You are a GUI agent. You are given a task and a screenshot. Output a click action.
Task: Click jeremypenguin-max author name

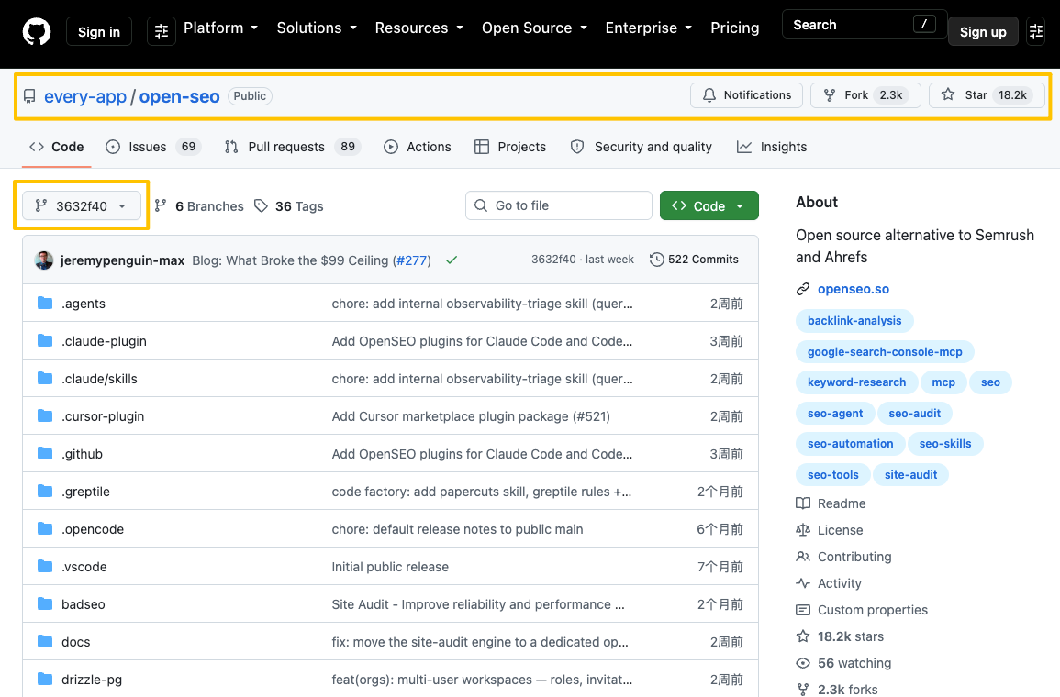click(122, 260)
